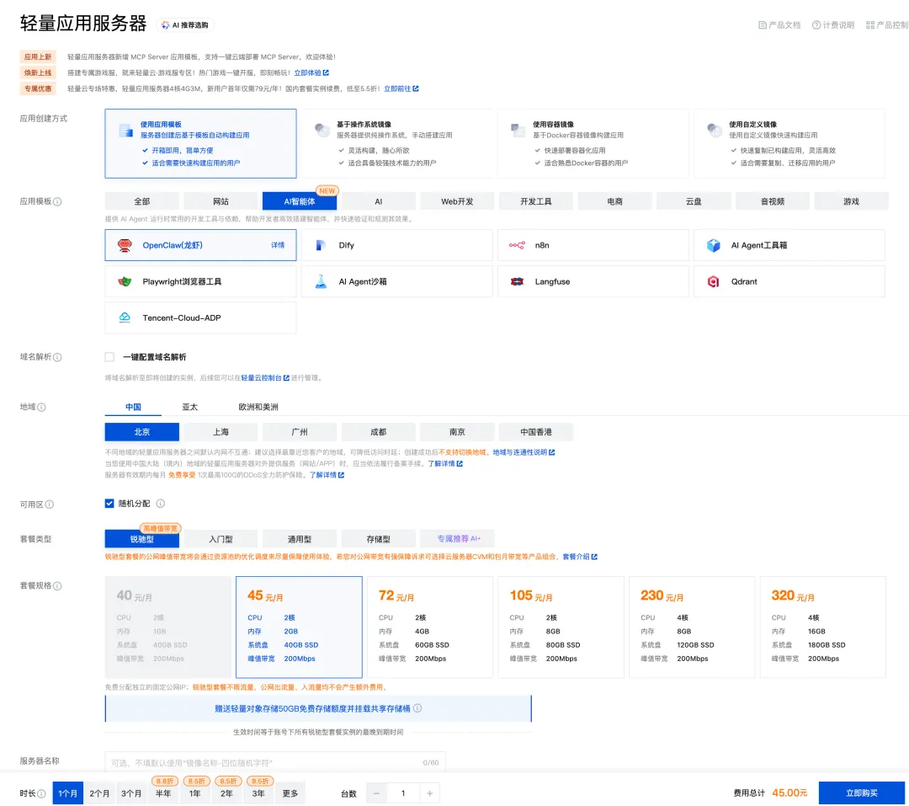Screen dimensions: 909x806
Task: Click external link icon after 立即体验
Action: coord(326,73)
